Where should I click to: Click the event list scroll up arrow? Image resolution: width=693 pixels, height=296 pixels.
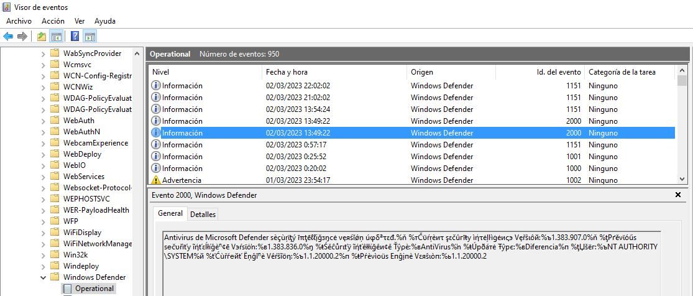[682, 70]
